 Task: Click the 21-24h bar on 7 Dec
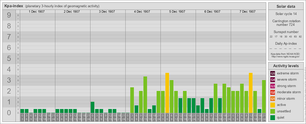pyautogui.click(x=264, y=97)
